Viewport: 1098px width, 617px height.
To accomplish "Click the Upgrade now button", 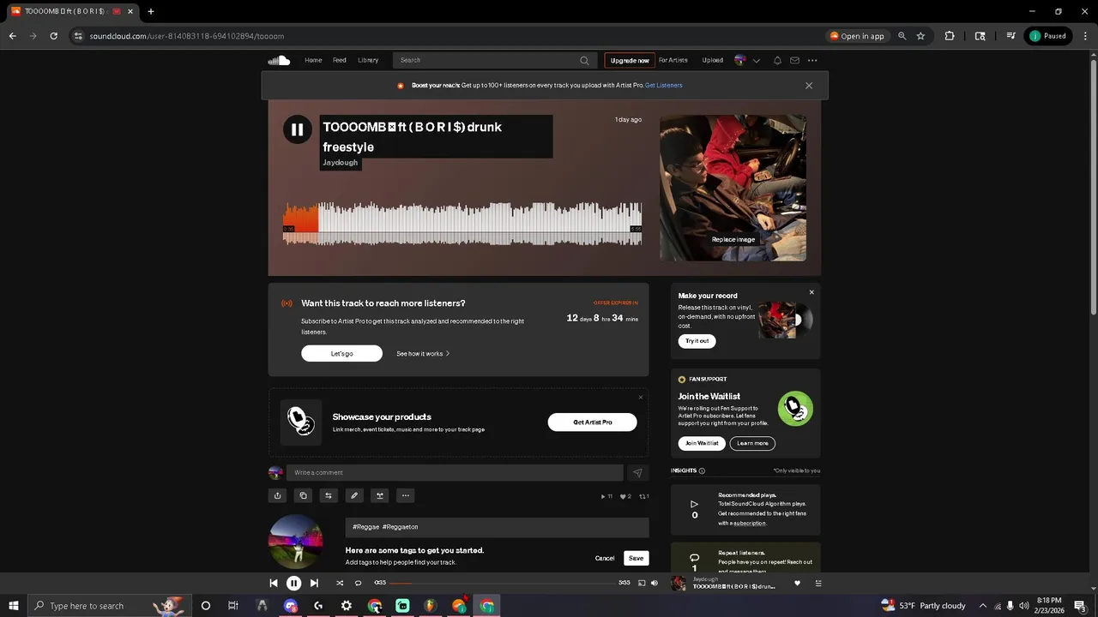I will [x=630, y=60].
